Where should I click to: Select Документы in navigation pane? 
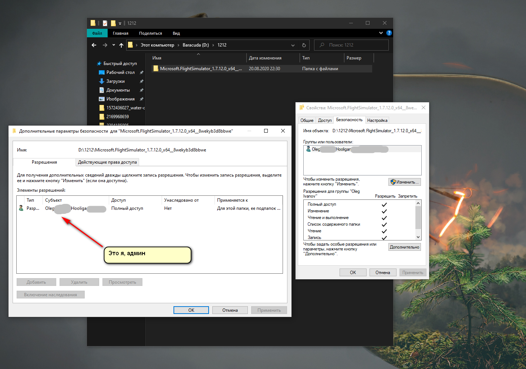tap(118, 90)
